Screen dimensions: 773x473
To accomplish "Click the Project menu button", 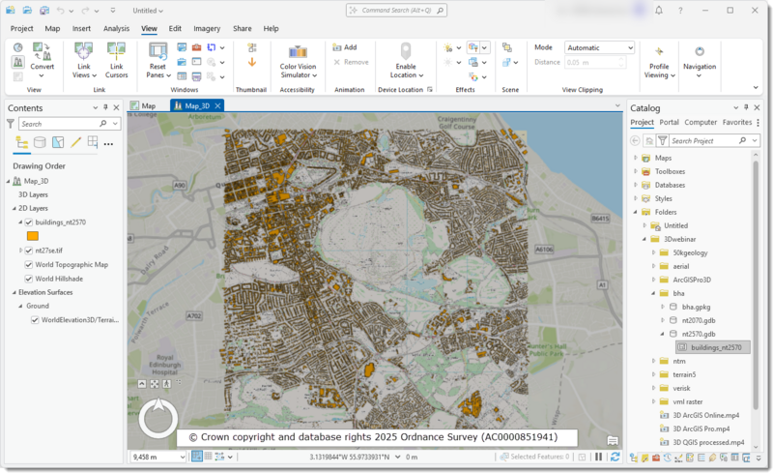I will (x=21, y=29).
